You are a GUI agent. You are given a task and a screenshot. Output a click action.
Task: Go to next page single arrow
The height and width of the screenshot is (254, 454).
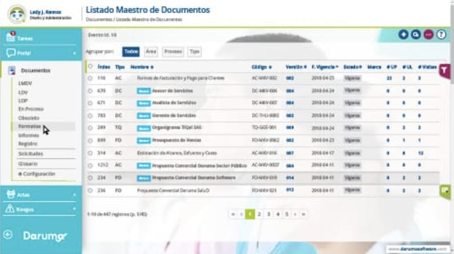(x=295, y=214)
